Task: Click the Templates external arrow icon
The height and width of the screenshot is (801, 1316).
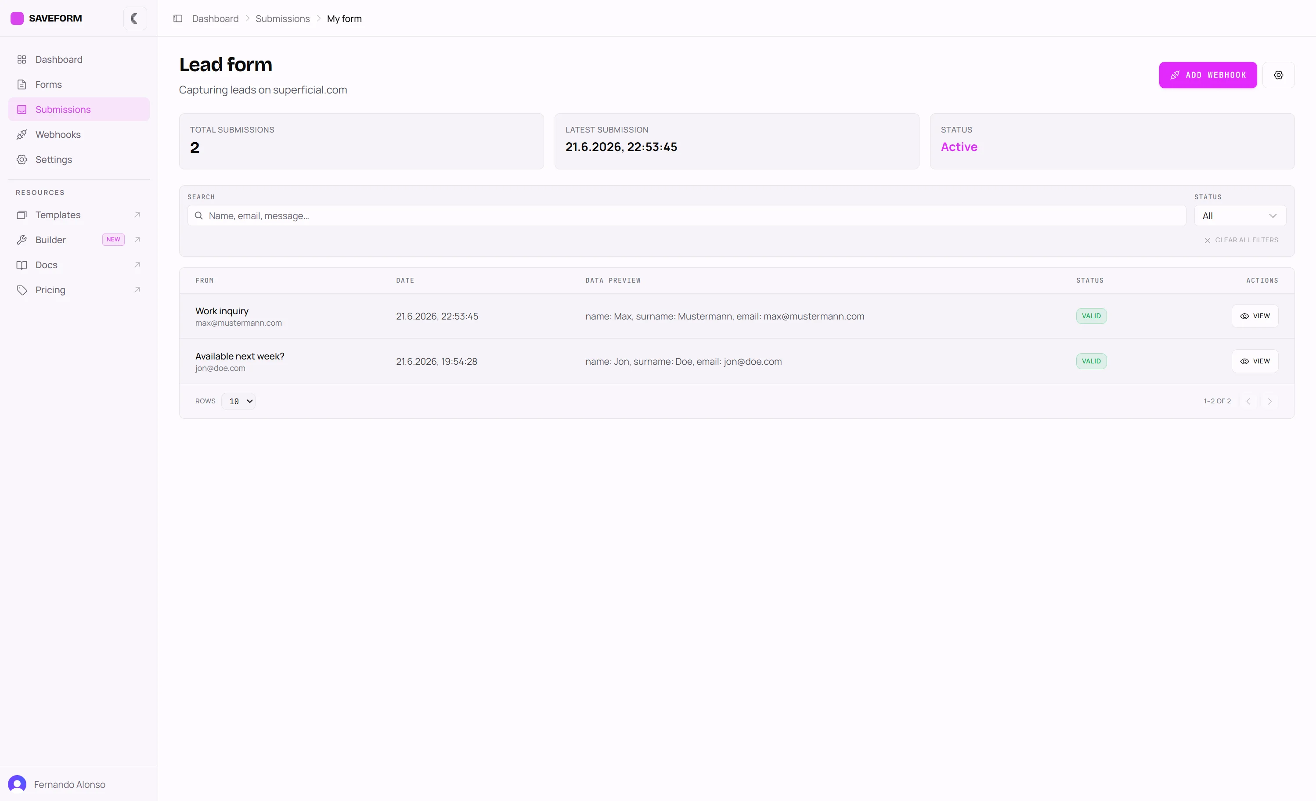Action: [137, 215]
